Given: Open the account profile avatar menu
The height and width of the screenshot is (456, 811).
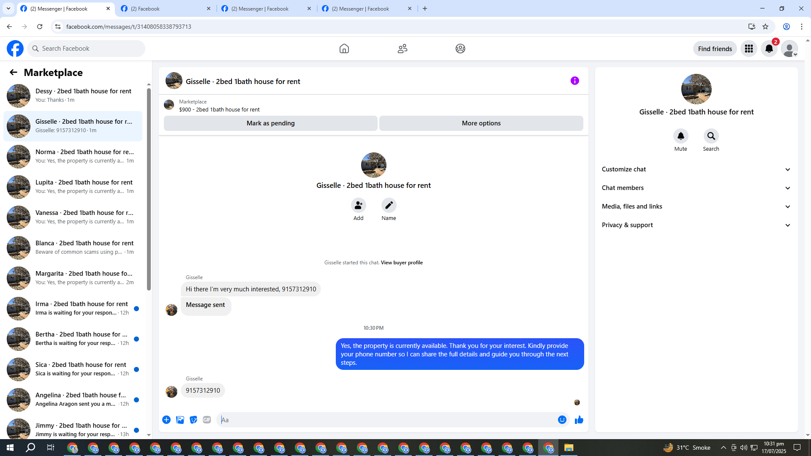Looking at the screenshot, I should click(789, 49).
